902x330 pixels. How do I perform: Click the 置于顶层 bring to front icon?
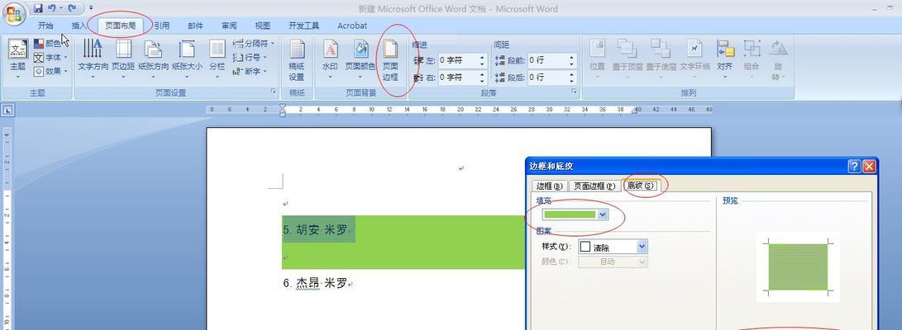coord(627,48)
